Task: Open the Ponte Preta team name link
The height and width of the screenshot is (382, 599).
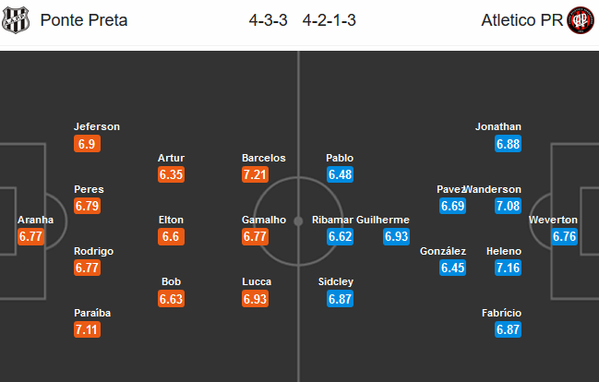Action: (x=84, y=20)
